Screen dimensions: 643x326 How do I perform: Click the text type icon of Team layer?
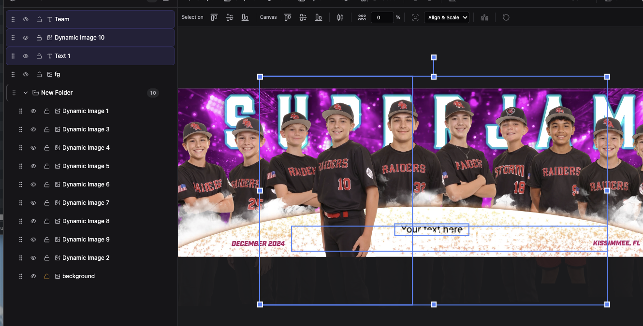point(50,19)
